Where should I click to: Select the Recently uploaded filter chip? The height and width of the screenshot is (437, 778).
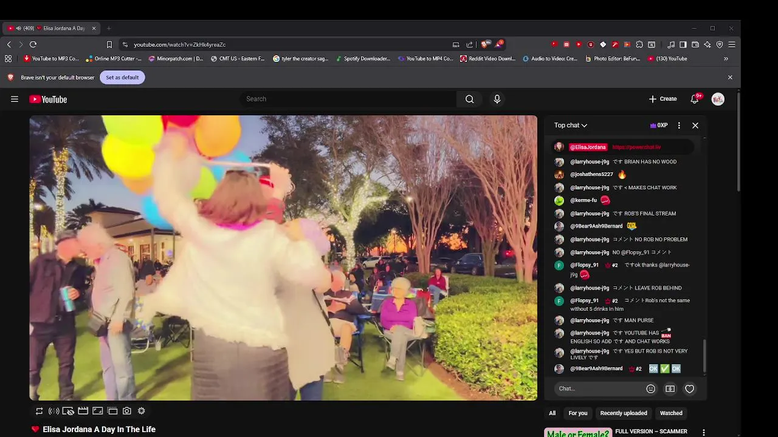click(624, 413)
